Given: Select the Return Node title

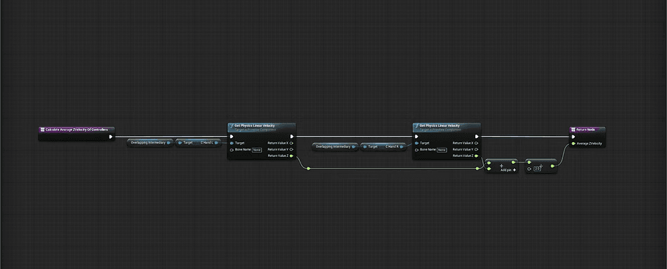Looking at the screenshot, I should tap(586, 130).
